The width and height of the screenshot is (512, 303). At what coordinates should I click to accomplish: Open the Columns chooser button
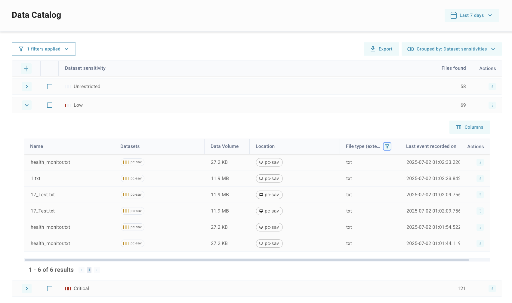pyautogui.click(x=469, y=127)
